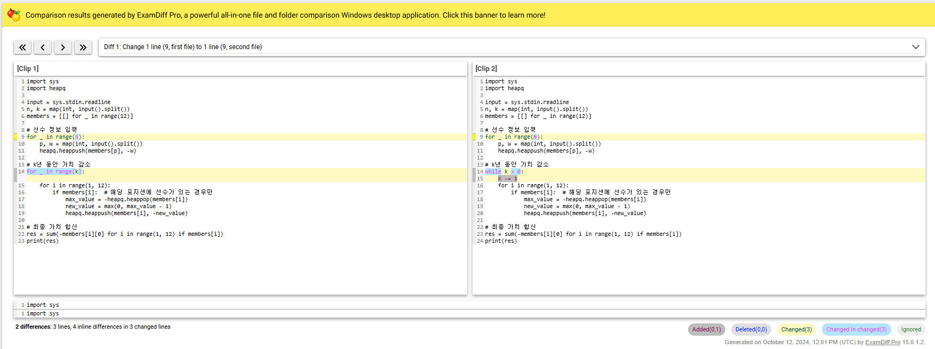The width and height of the screenshot is (935, 349).
Task: Go to the next difference
Action: pos(63,47)
